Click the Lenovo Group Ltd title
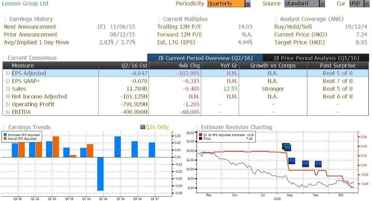The image size is (372, 201). click(25, 4)
